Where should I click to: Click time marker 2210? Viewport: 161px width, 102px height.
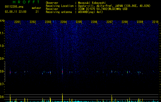(155, 22)
